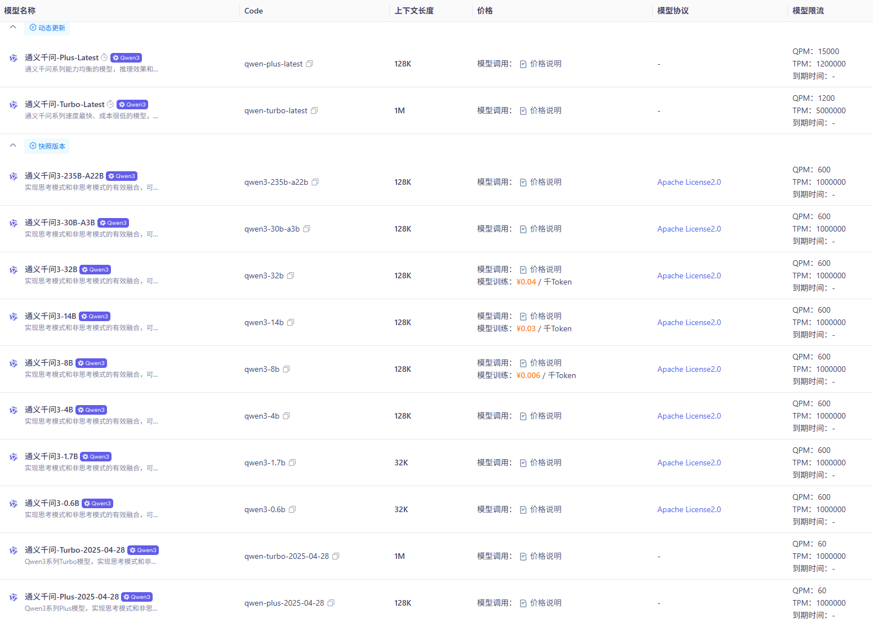Open 价格说明 for qwen3-8b
Image resolution: width=873 pixels, height=622 pixels.
tap(541, 363)
